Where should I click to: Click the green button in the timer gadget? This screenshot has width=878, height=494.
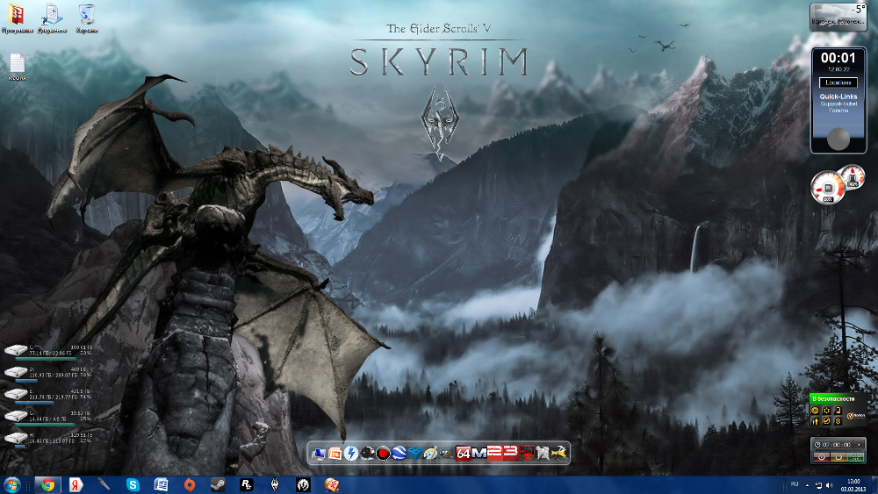pos(855,457)
